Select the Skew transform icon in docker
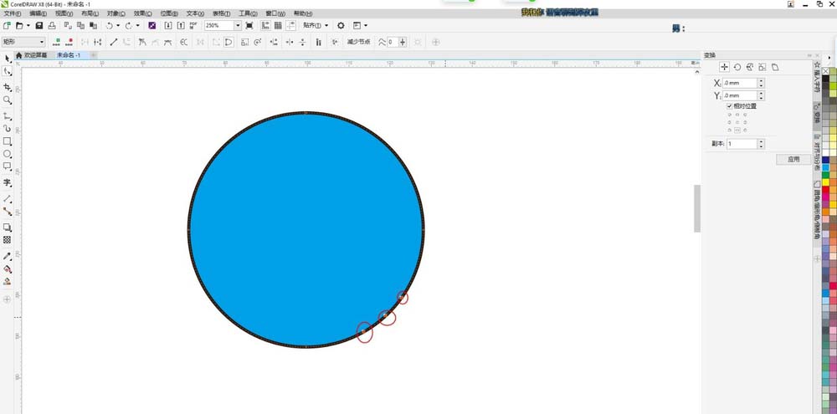Image resolution: width=837 pixels, height=414 pixels. (775, 67)
